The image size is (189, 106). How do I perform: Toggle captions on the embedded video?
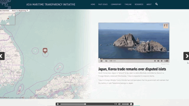tap(158, 61)
